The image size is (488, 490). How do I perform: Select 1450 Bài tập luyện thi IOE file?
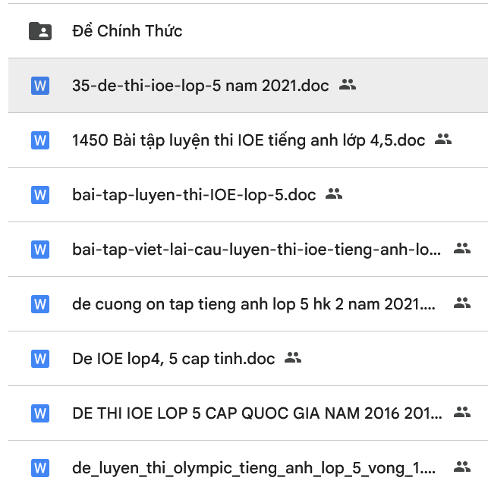point(248,140)
